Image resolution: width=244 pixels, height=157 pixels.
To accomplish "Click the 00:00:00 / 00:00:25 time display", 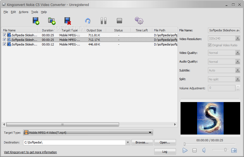I will coord(210,140).
